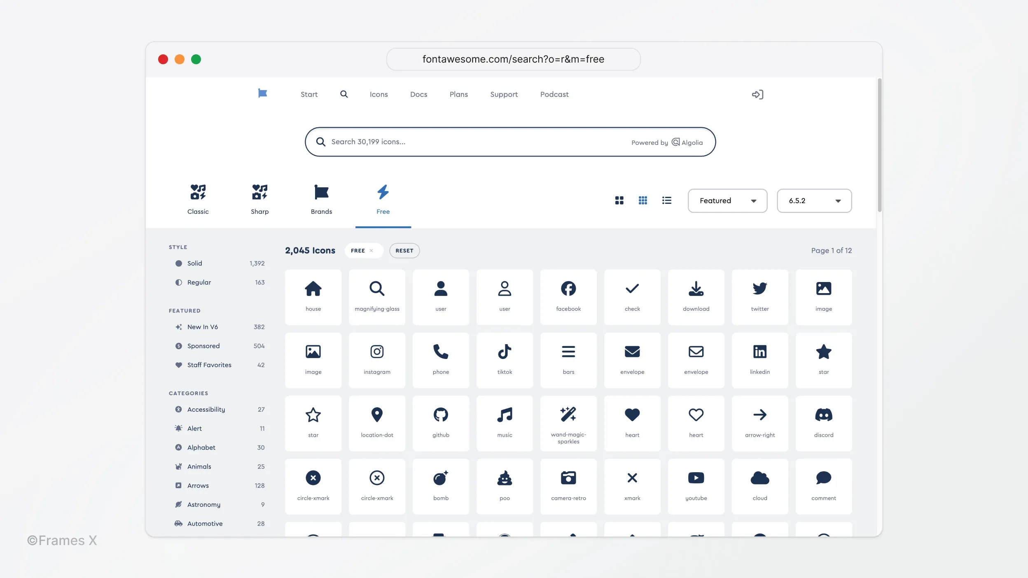Viewport: 1028px width, 578px height.
Task: Click the Font Awesome flag logo
Action: point(262,93)
